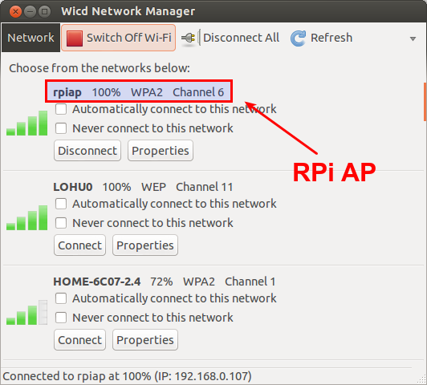This screenshot has height=385, width=427.
Task: Select the rpiap network title row
Action: 139,92
